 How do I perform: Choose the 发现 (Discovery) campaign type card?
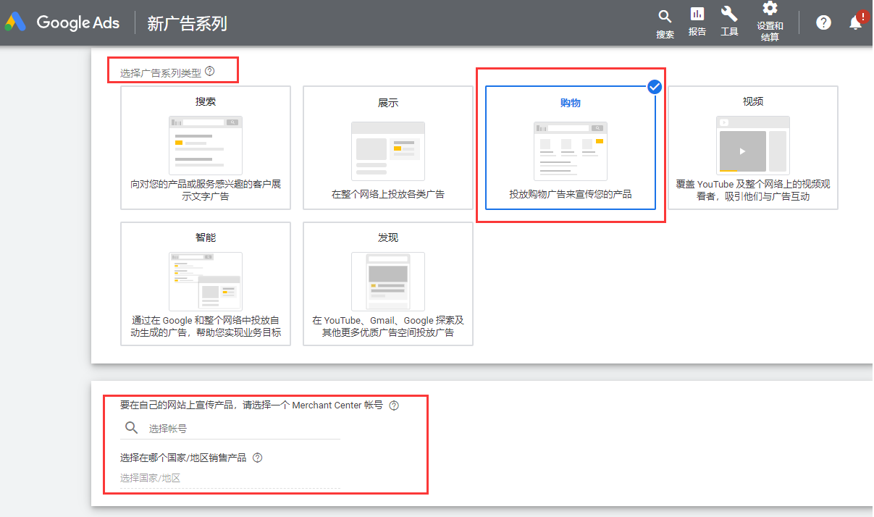[388, 284]
